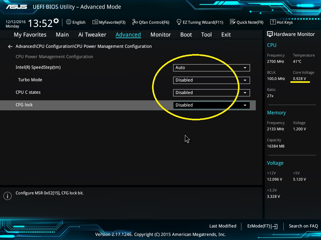This screenshot has width=321, height=240.
Task: Open Qfan Control(F6) fan settings
Action: coord(150,22)
